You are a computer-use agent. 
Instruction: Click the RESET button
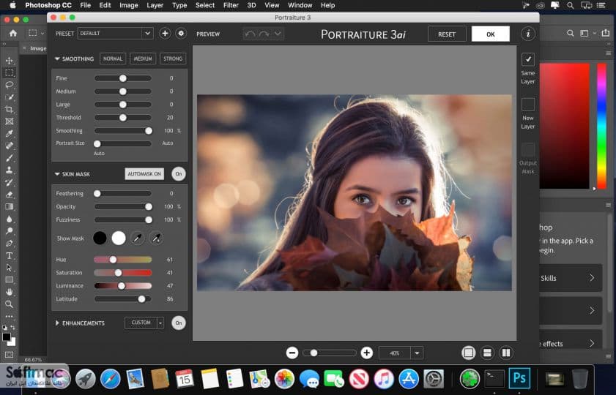[447, 34]
